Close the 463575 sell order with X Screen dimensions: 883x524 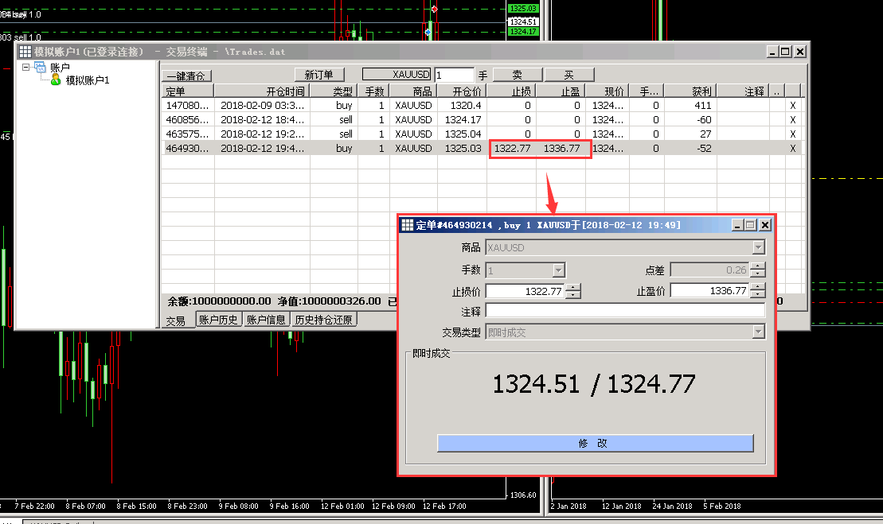click(792, 134)
